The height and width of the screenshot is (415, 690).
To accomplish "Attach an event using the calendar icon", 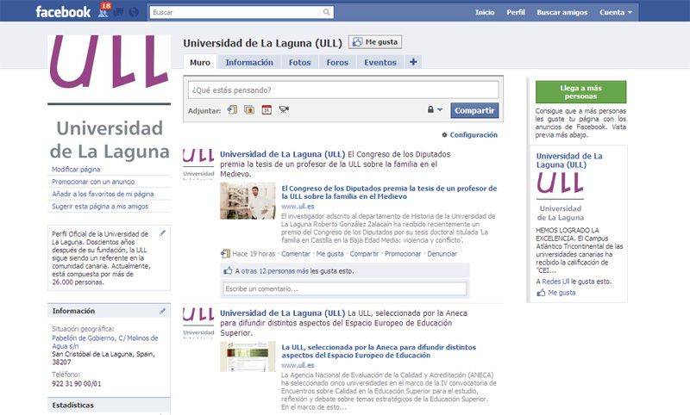I will [x=267, y=110].
